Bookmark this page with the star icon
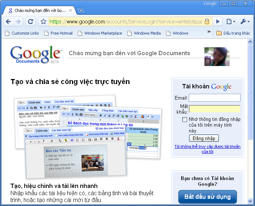255x206 pixels. 43,21
